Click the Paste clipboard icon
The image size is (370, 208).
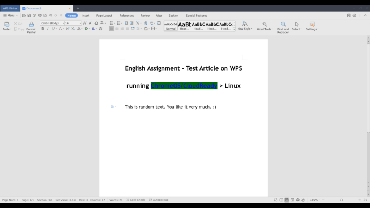click(7, 24)
